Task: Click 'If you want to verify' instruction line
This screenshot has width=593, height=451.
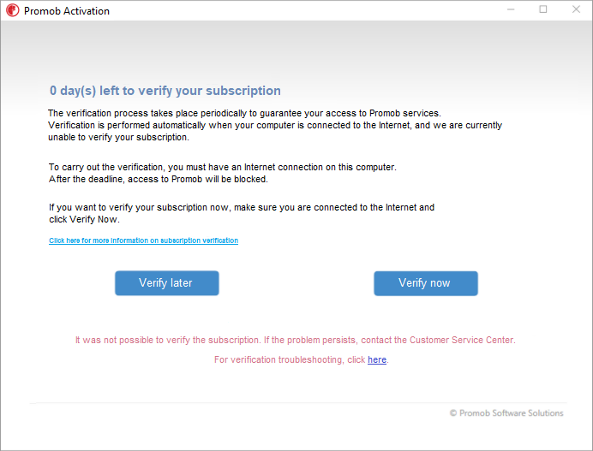Action: 242,207
